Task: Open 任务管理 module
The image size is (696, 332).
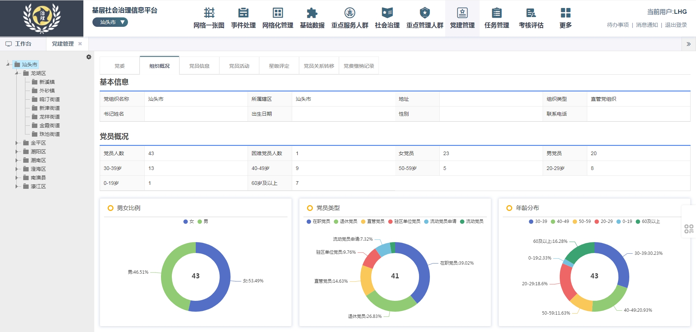Action: tap(497, 18)
